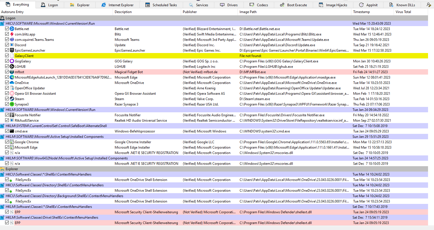Click the Steam entry icon
Viewport: 434px width, 230px height.
(x=12, y=99)
